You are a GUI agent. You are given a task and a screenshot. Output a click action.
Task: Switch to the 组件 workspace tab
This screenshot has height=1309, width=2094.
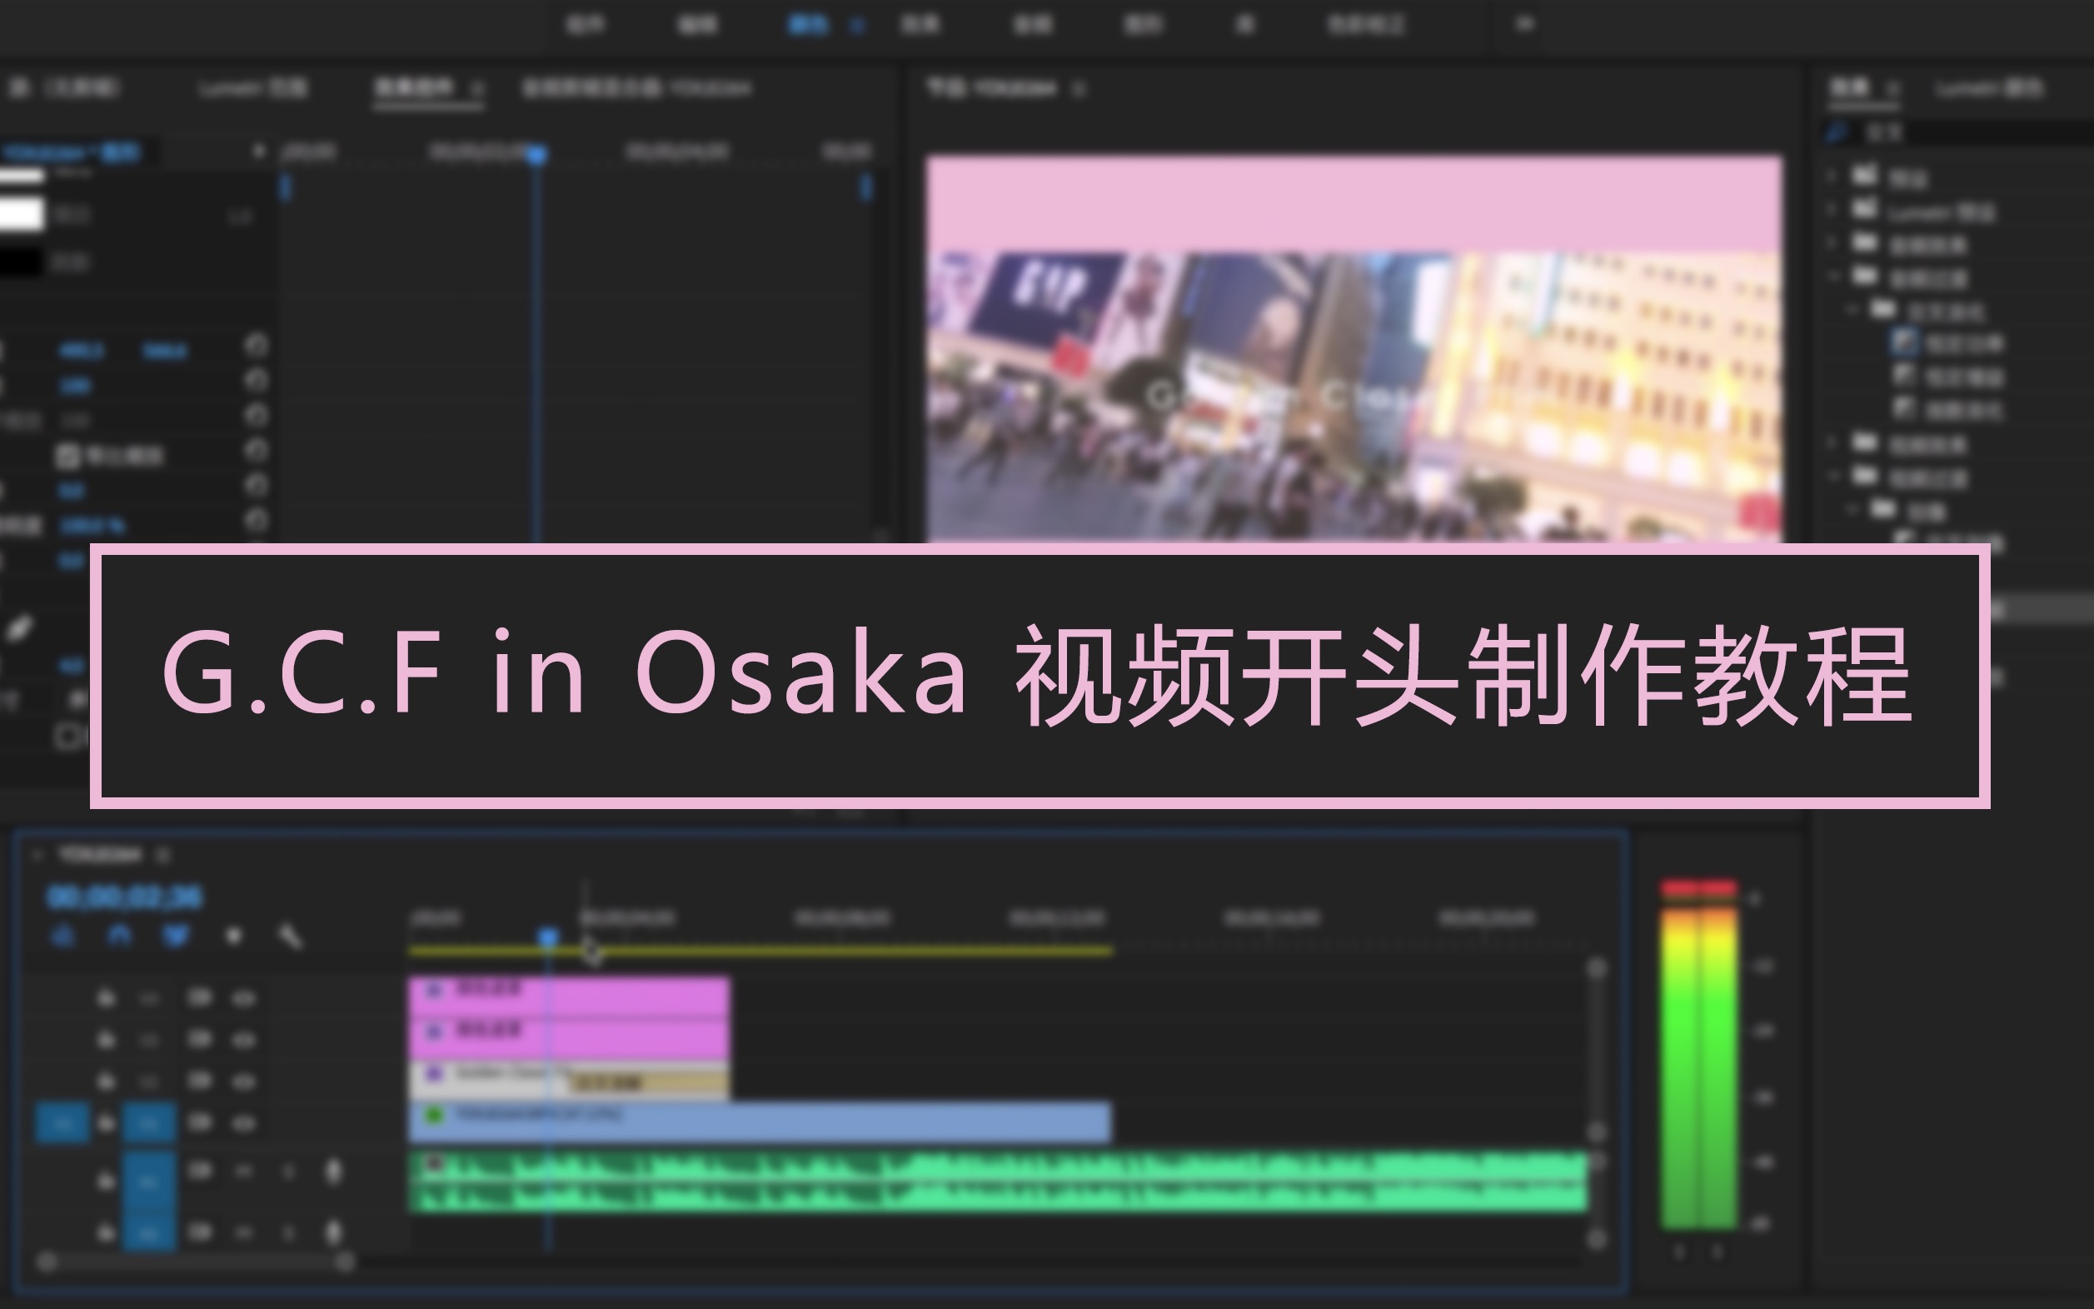[x=585, y=24]
